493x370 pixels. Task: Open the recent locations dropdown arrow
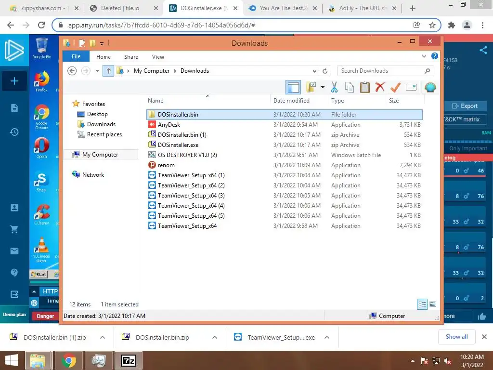(x=97, y=71)
